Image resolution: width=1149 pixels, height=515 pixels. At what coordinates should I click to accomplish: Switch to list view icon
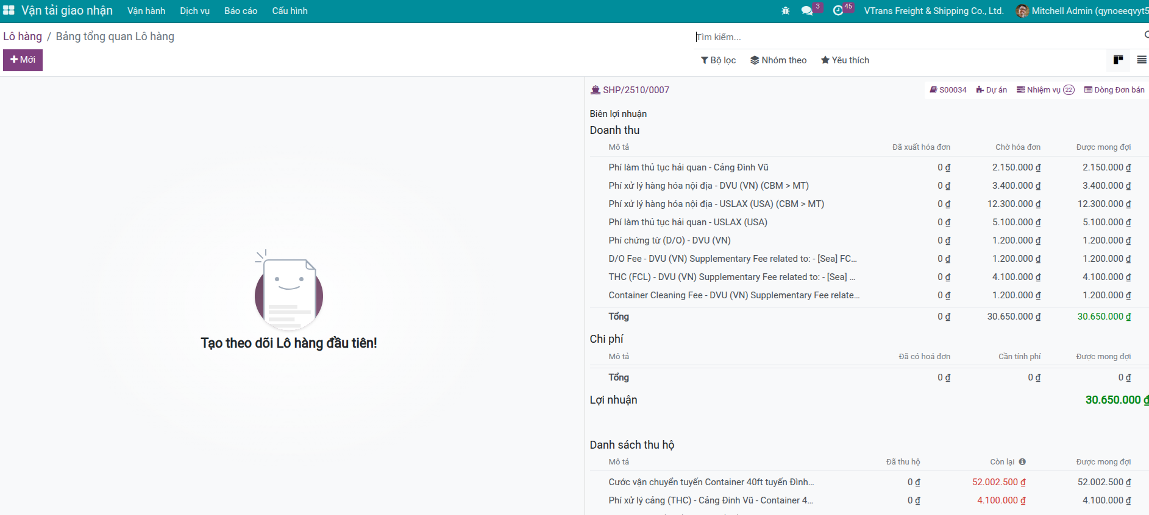tap(1142, 60)
